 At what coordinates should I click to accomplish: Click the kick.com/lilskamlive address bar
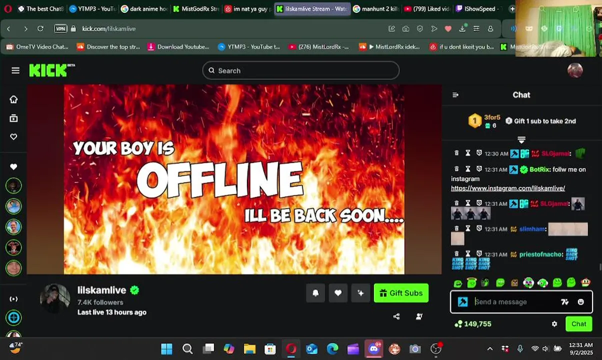[109, 28]
